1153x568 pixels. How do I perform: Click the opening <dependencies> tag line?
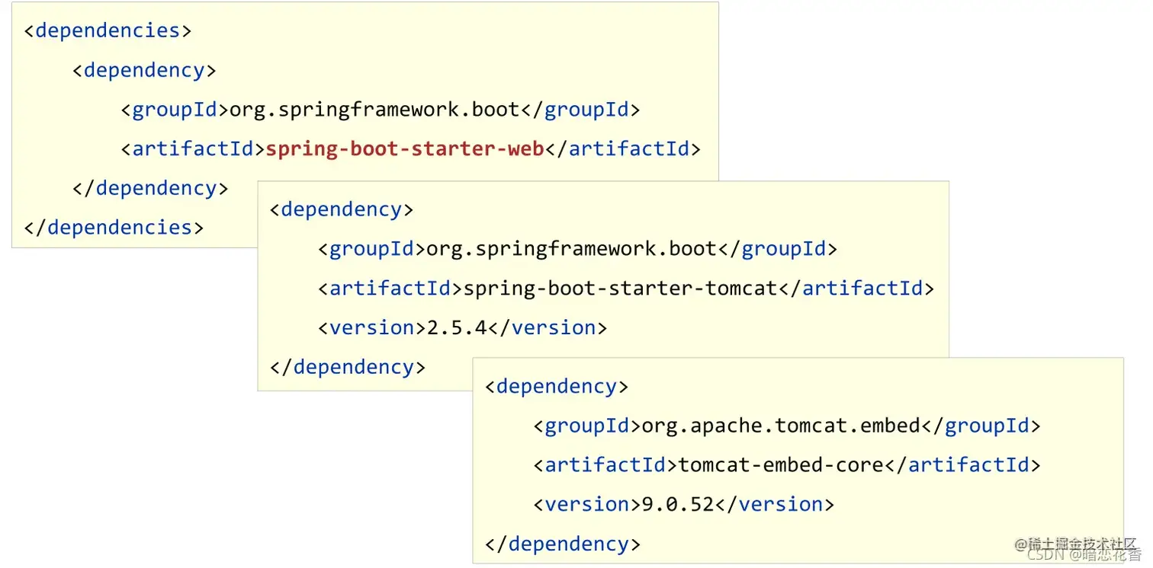(x=108, y=30)
